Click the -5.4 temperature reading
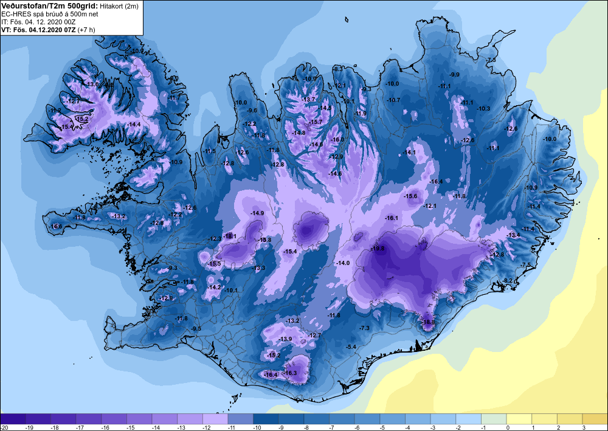The width and height of the screenshot is (608, 431). pos(351,347)
